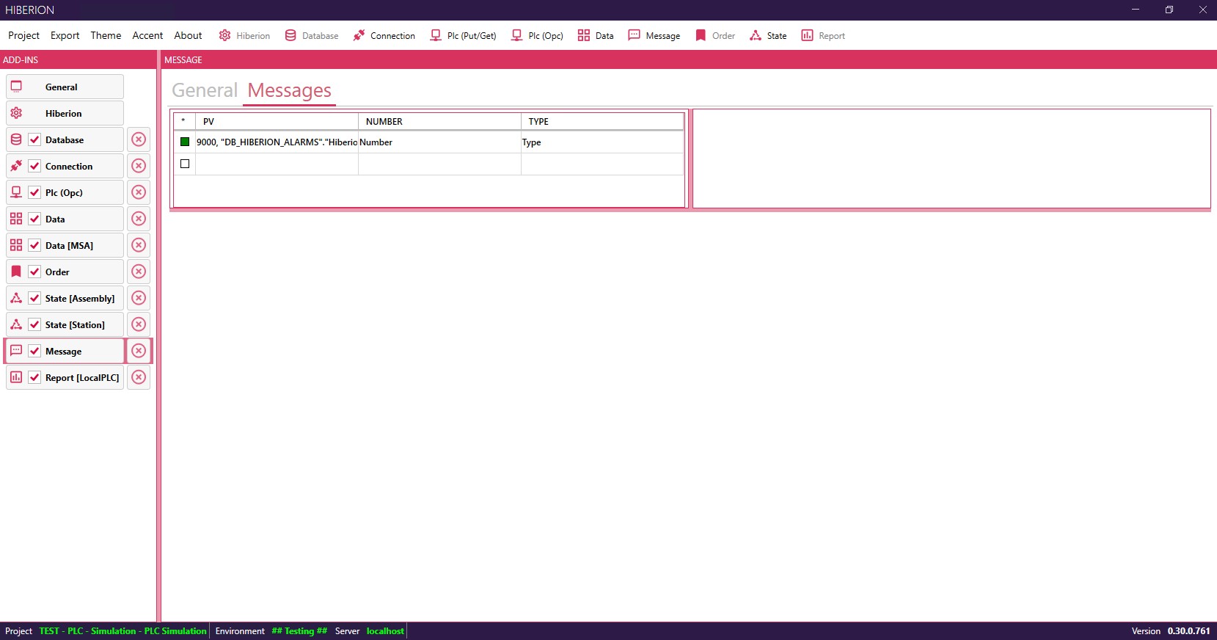The width and height of the screenshot is (1217, 640).
Task: Select the State [Station] add-in button
Action: coord(65,324)
